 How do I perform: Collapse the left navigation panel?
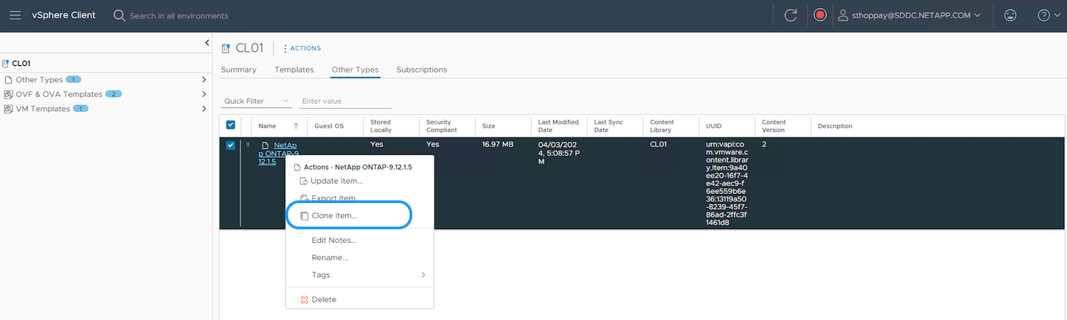tap(207, 44)
